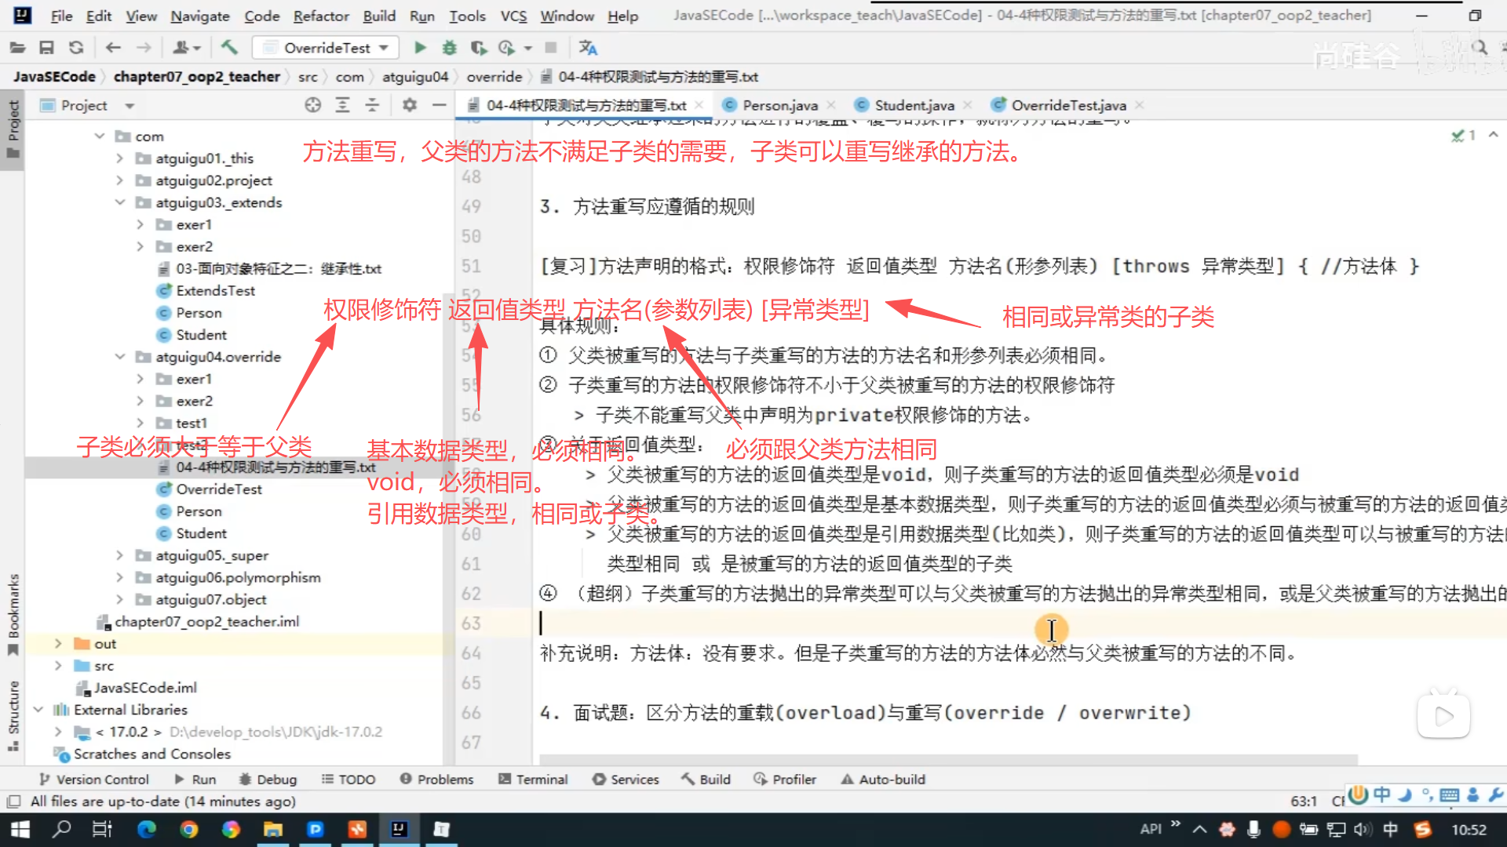Click Sync/reload from disk icon
1507x847 pixels.
pos(76,48)
